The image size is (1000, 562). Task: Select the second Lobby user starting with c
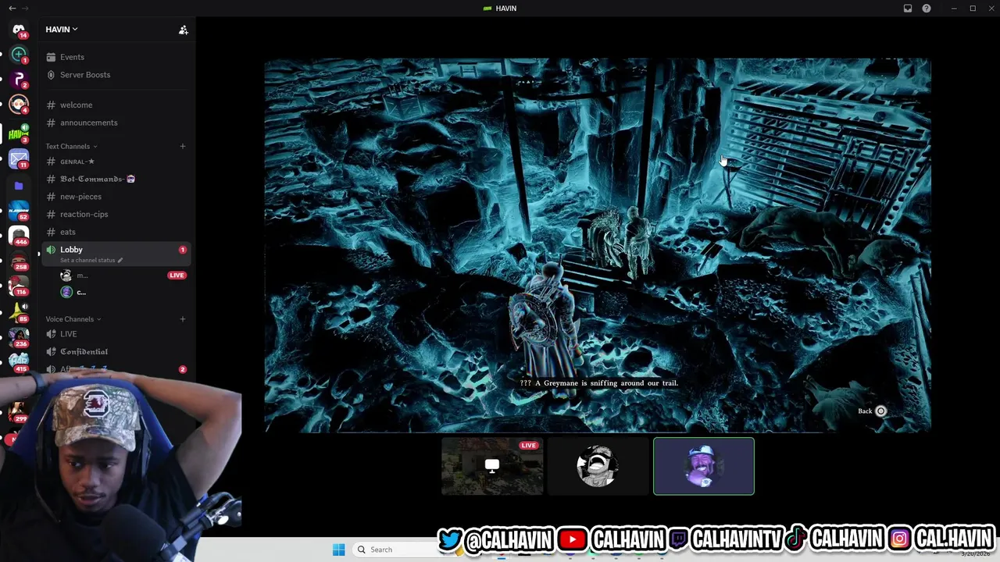[x=123, y=292]
